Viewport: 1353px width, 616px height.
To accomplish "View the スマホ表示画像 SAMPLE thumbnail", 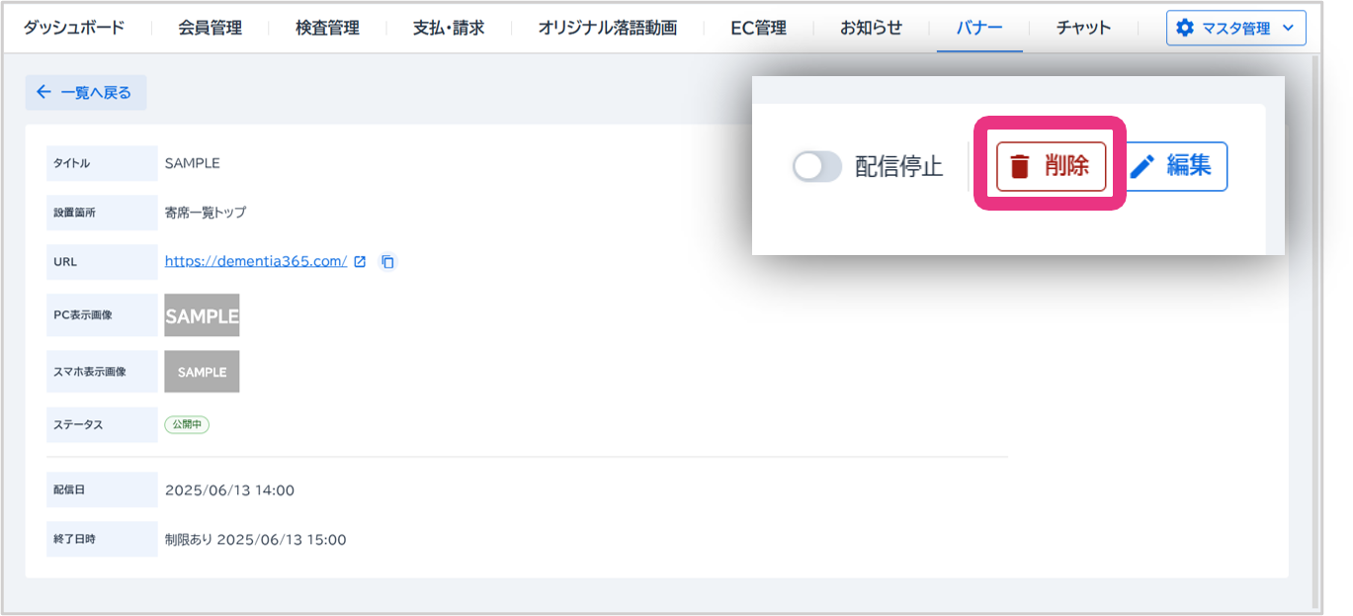I will [202, 372].
